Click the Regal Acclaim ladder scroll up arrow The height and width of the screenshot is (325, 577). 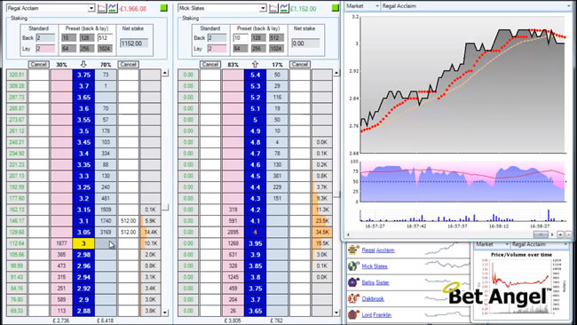pyautogui.click(x=165, y=73)
